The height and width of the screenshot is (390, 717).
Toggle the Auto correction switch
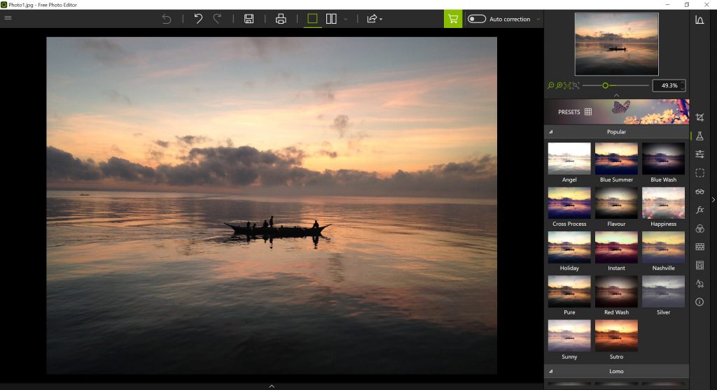pos(477,19)
